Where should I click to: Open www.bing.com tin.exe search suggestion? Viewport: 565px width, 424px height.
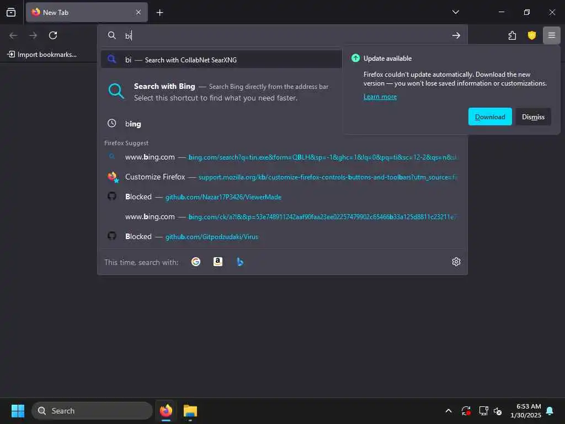[282, 157]
